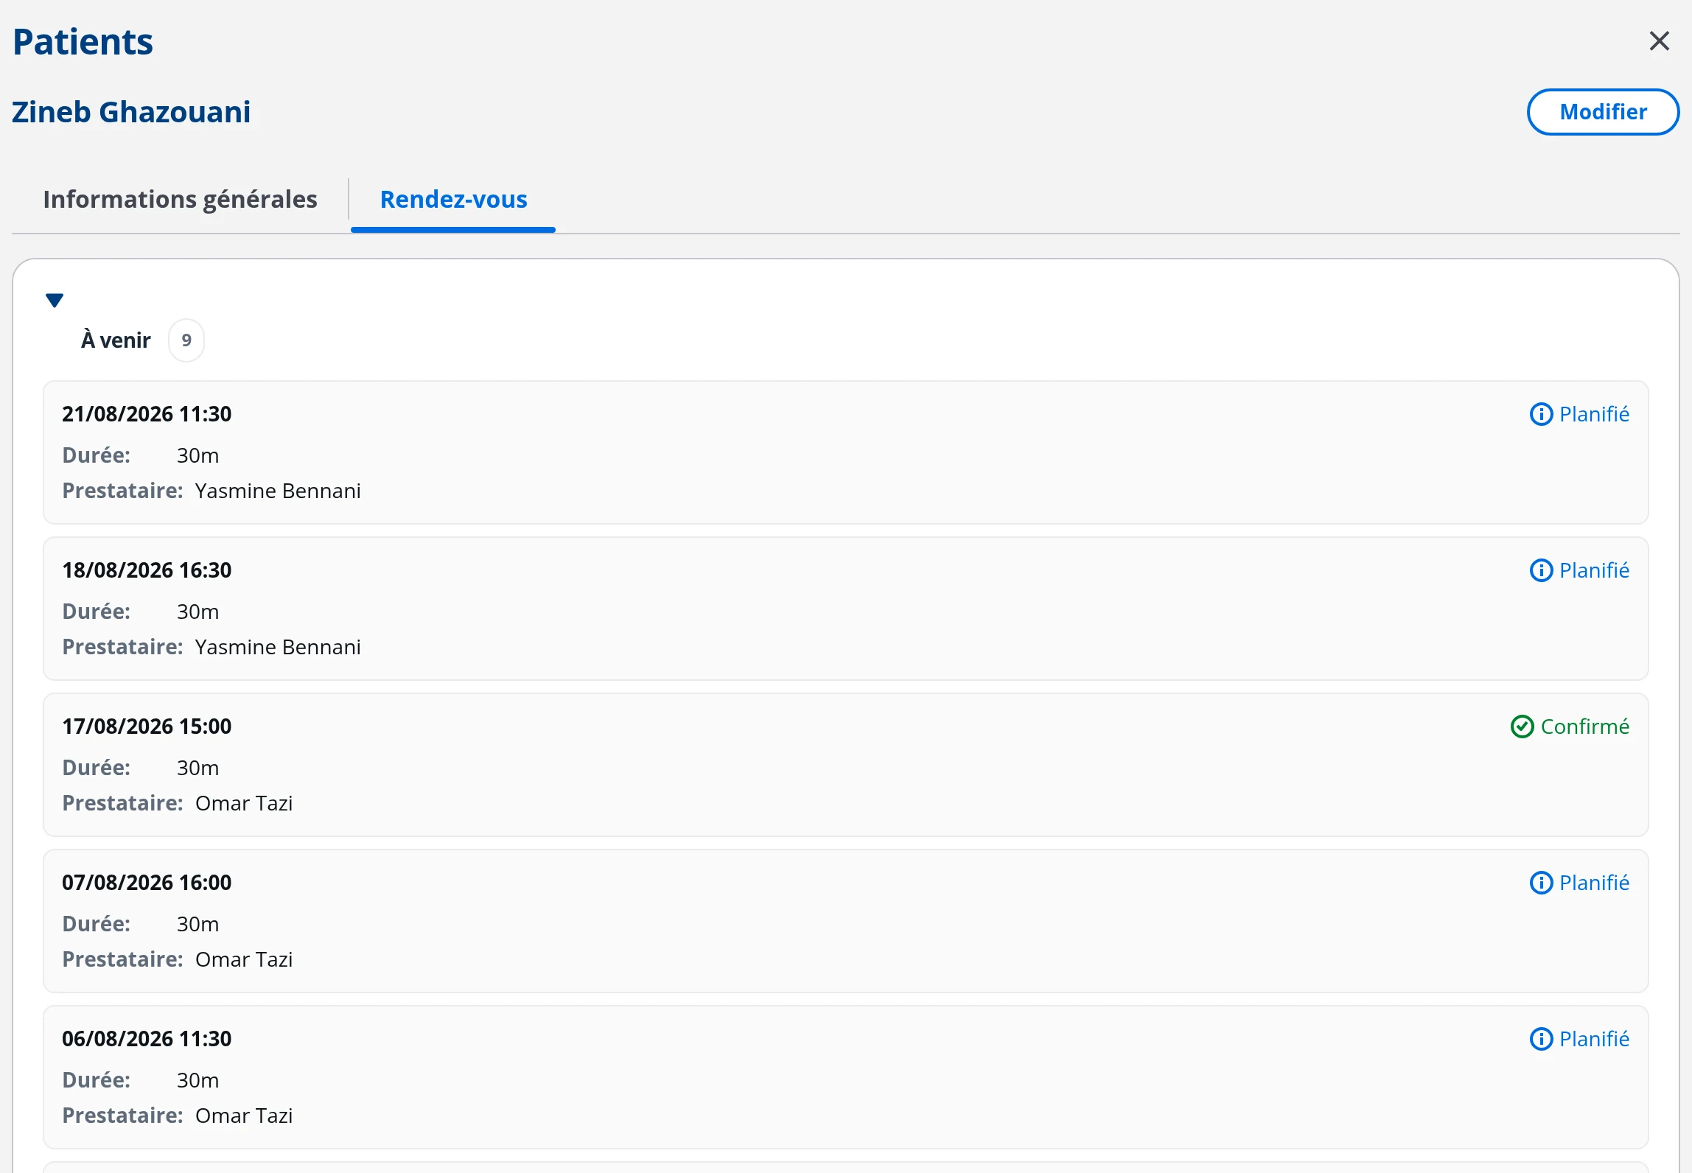Open the 17/08/2026 15:00 appointment card

click(845, 765)
